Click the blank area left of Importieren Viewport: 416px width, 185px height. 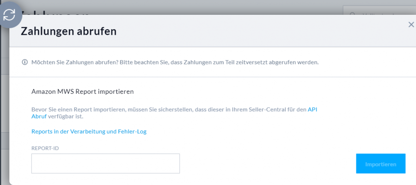coord(268,164)
